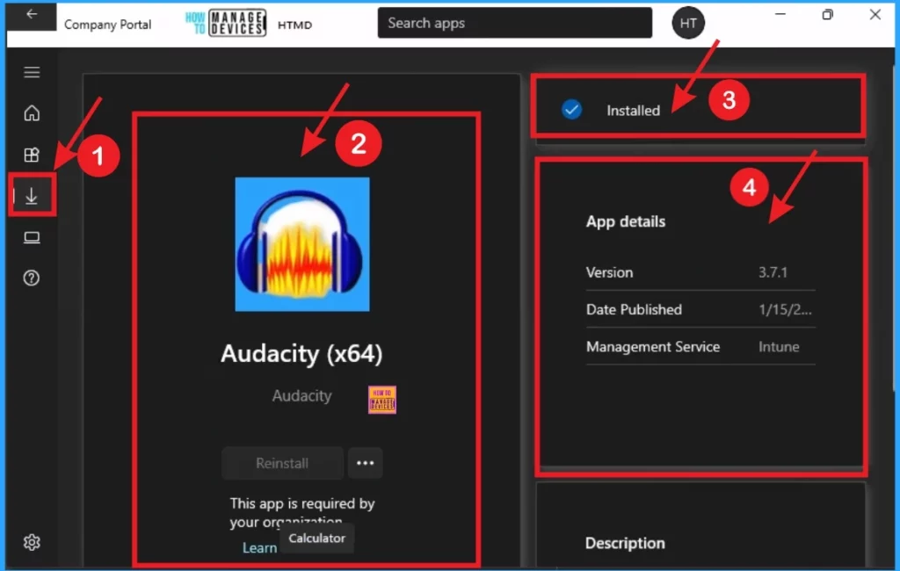This screenshot has width=900, height=571.
Task: Click the truncated date value 1/15/2...
Action: tap(785, 310)
